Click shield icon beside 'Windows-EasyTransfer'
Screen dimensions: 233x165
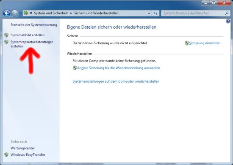6,154
